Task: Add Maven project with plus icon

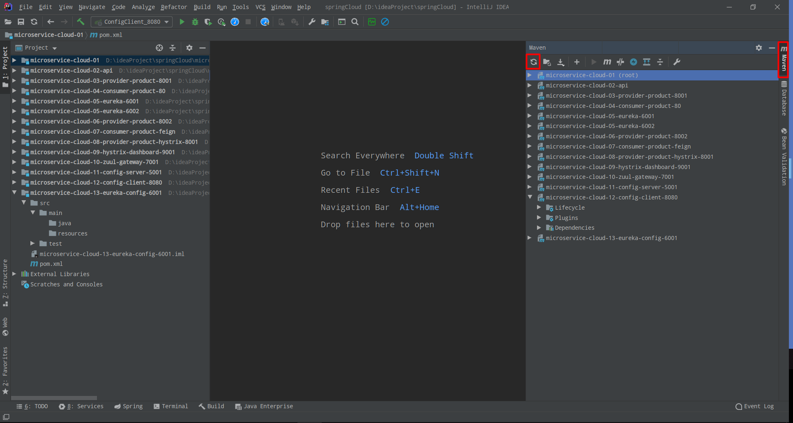Action: pyautogui.click(x=577, y=62)
